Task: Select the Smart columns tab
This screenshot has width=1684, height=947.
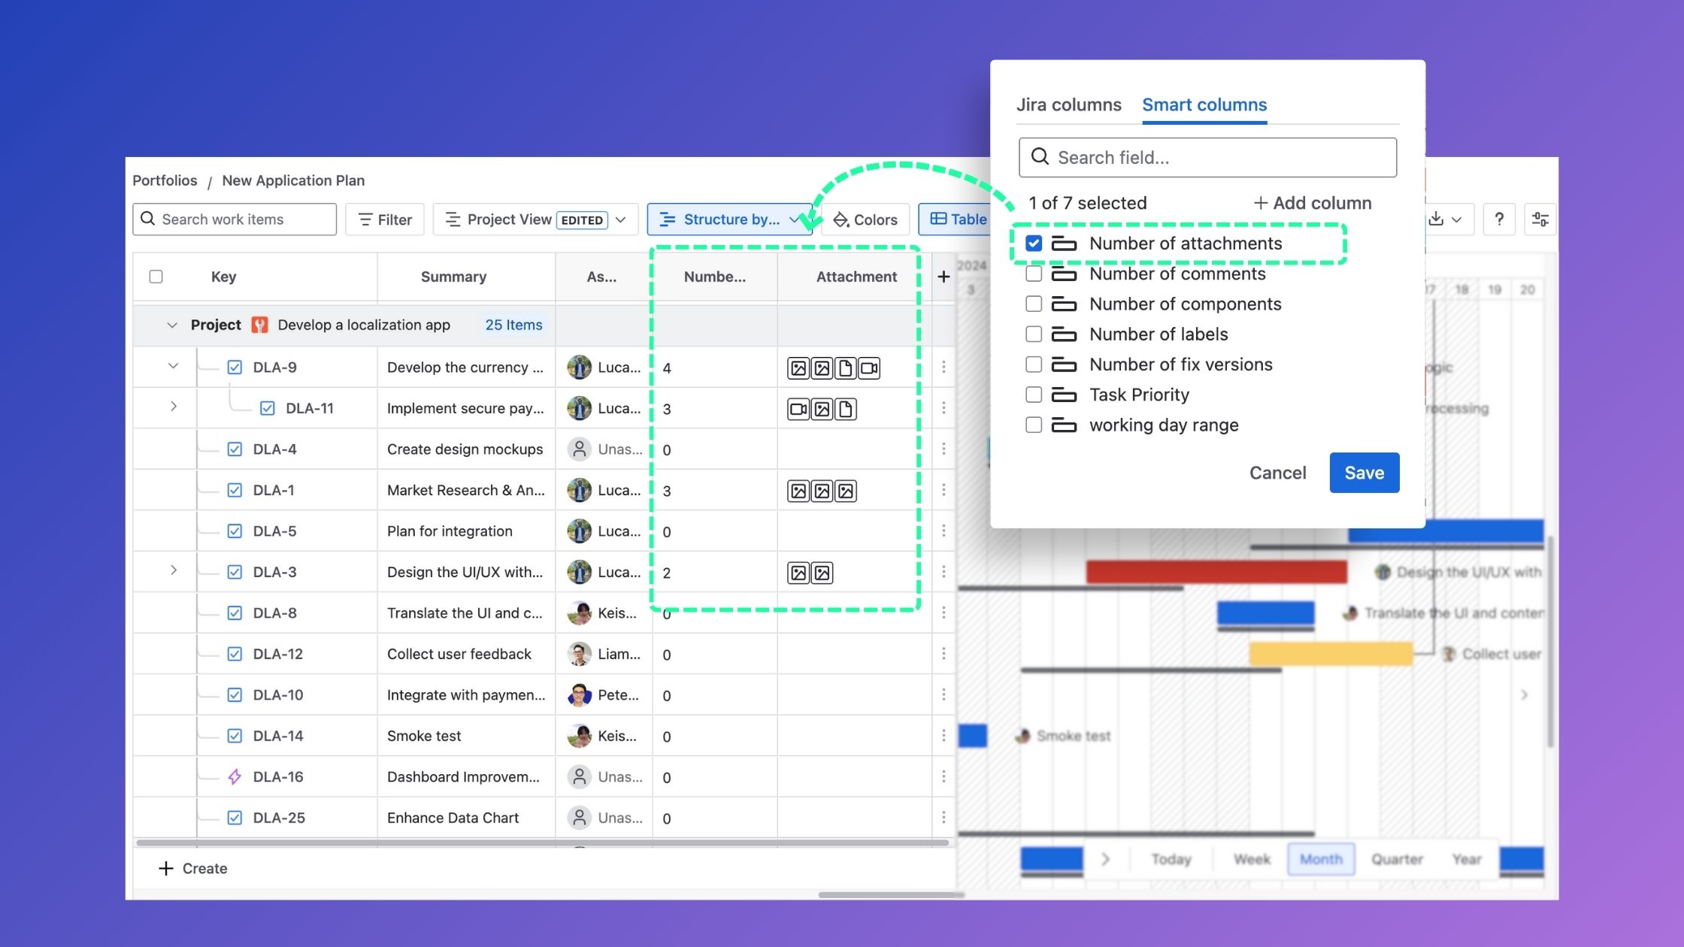Action: click(1204, 104)
